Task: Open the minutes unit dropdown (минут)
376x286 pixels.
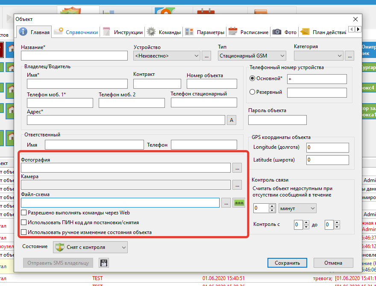Action: coord(297,208)
